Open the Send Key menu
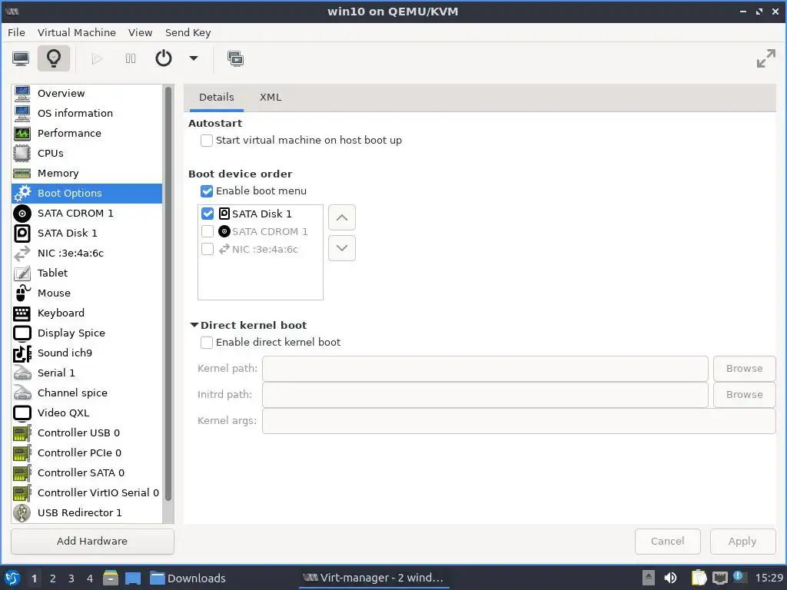Viewport: 787px width, 590px height. (188, 32)
